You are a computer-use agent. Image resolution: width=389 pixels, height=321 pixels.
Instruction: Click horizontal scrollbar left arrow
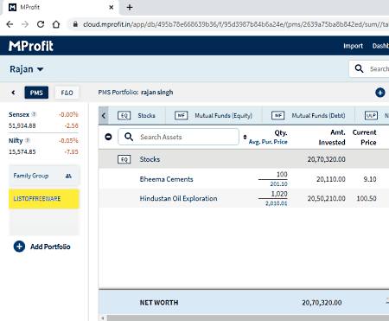click(103, 318)
